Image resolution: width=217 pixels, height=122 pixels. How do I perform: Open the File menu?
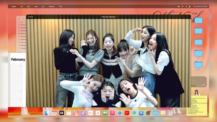point(21,6)
